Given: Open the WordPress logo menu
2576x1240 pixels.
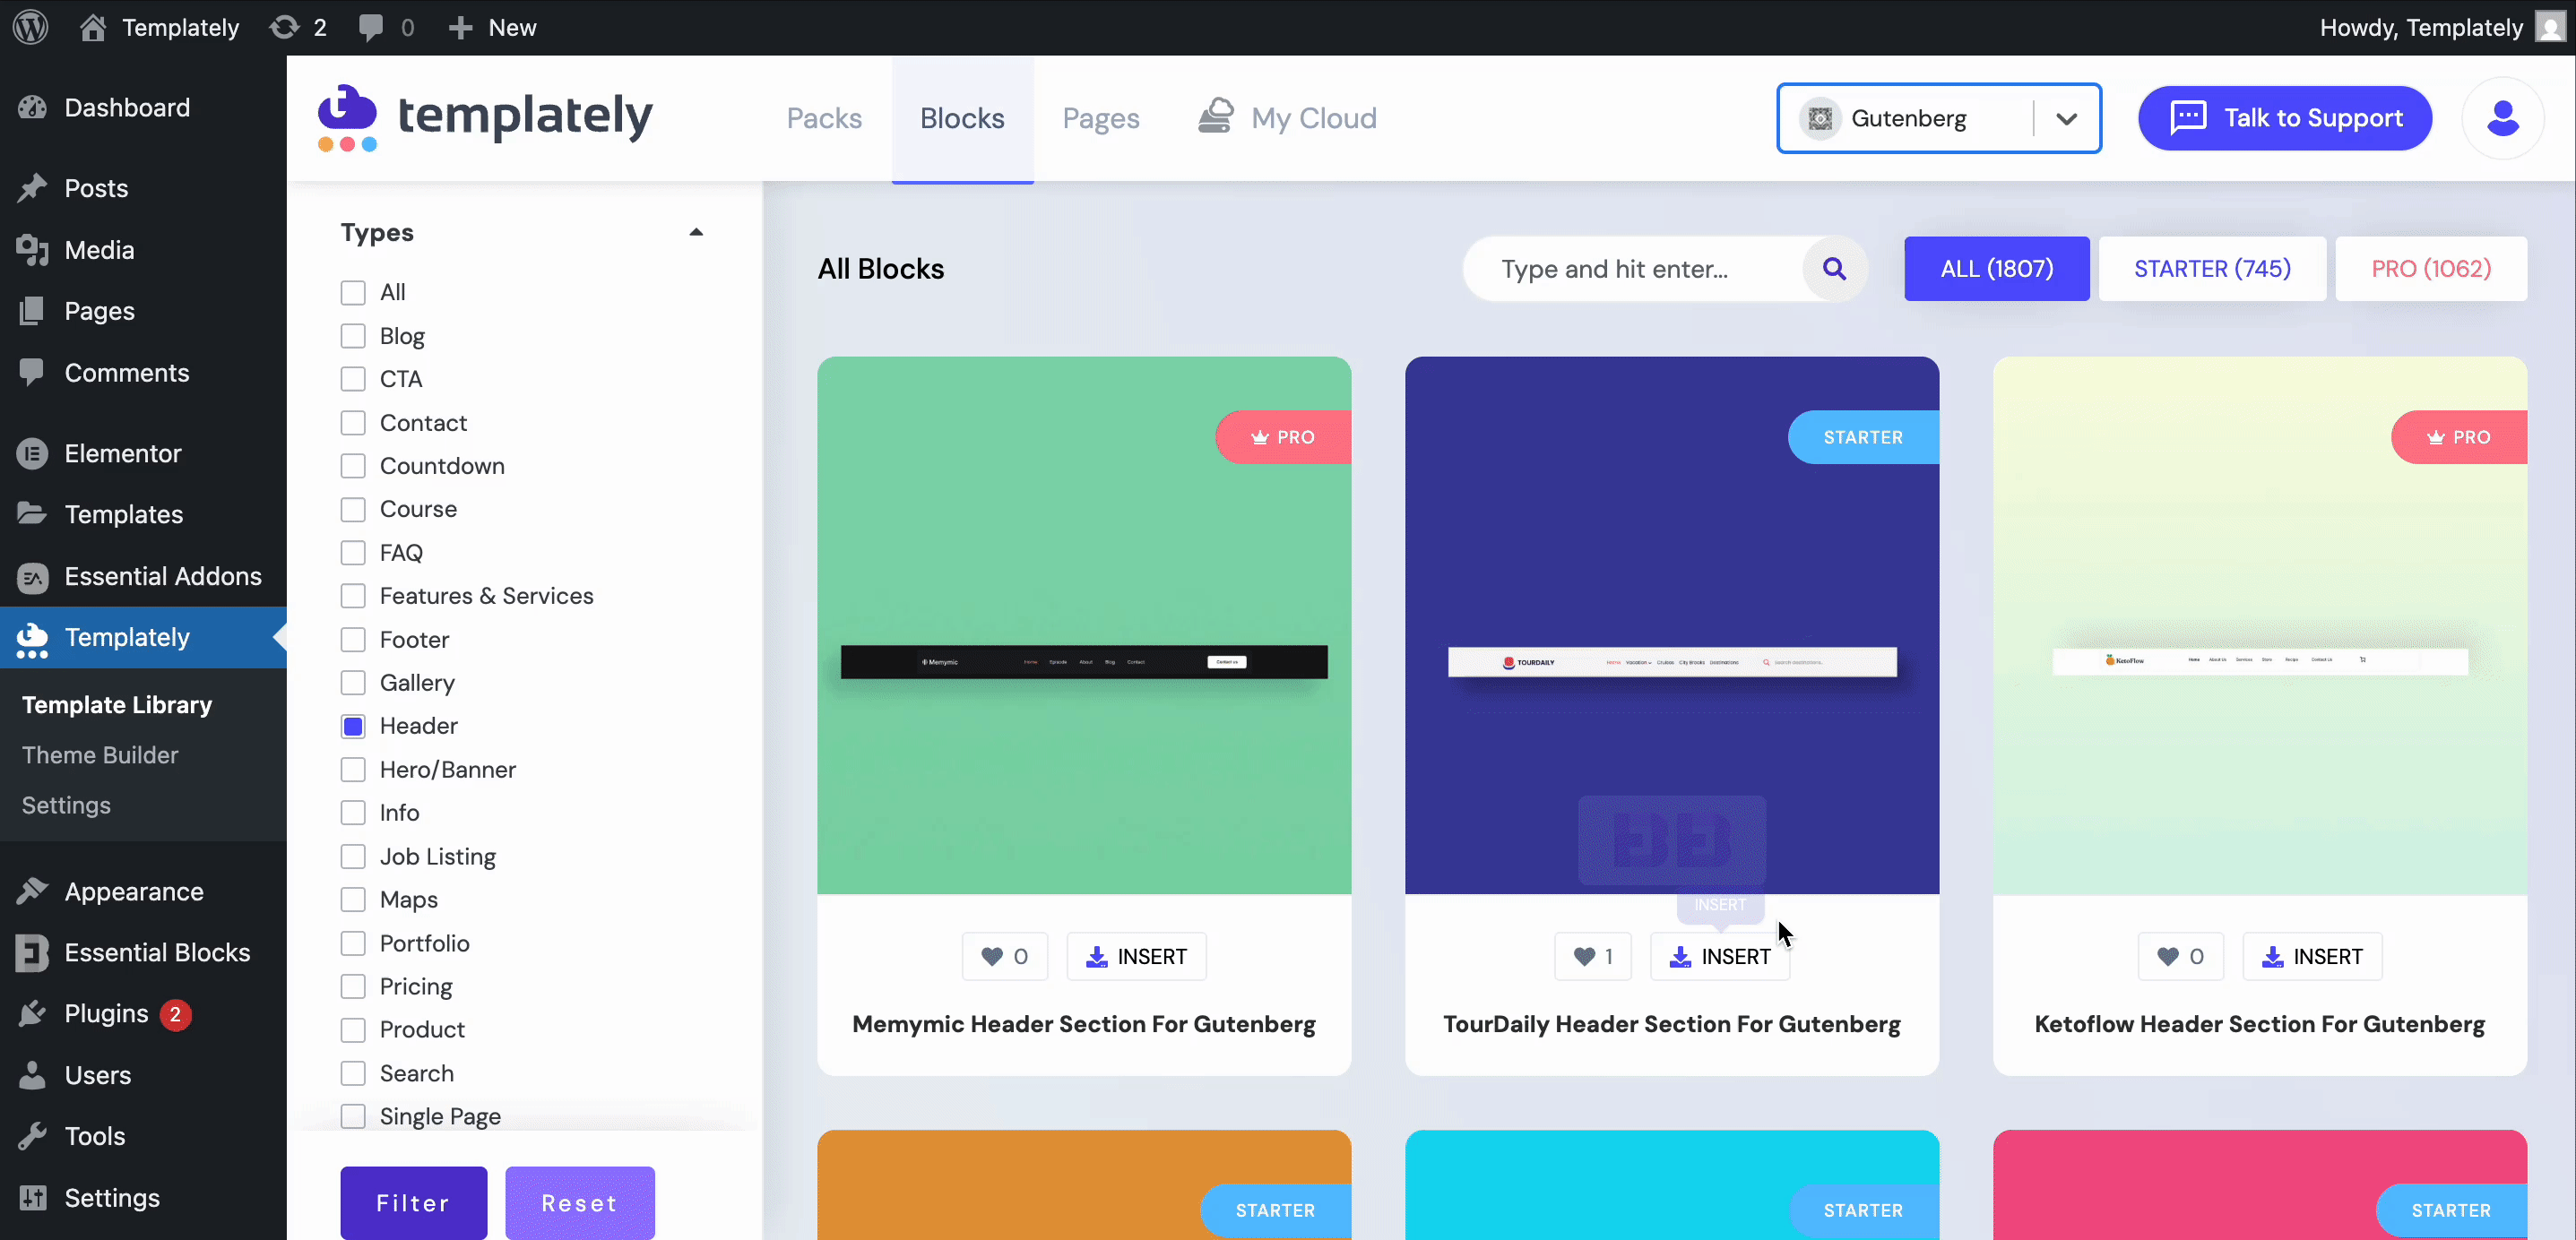Looking at the screenshot, I should point(31,27).
